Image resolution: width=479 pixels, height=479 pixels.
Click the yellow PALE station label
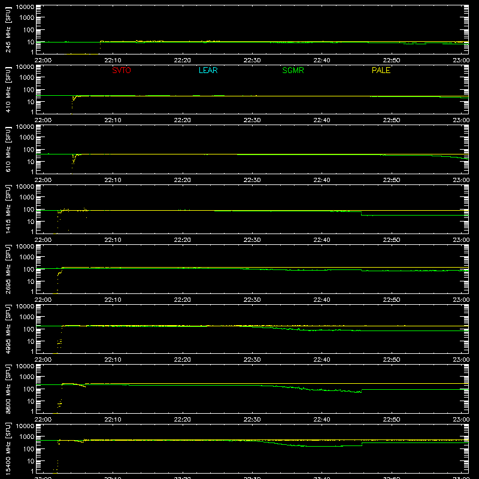tap(381, 70)
